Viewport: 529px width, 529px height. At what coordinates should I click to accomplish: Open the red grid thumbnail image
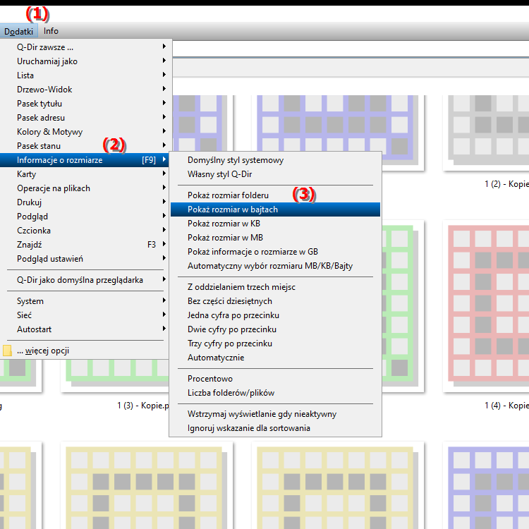487,307
